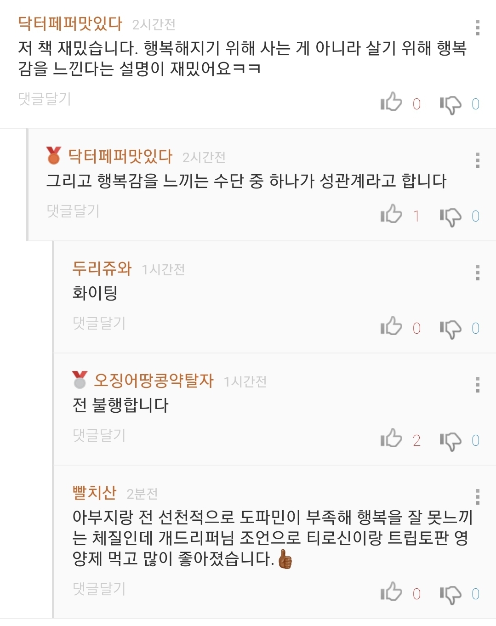Upvote the reply mentioning 성관계
Image resolution: width=496 pixels, height=626 pixels.
click(x=391, y=214)
